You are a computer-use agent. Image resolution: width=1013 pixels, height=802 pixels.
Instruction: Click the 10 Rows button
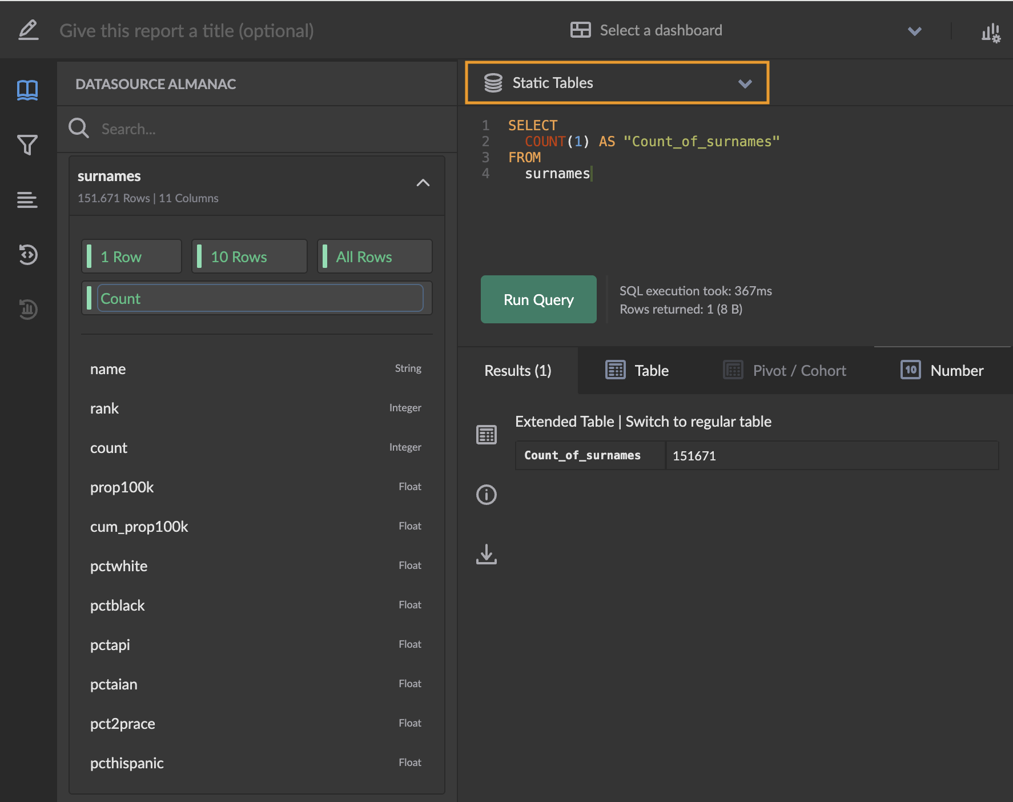point(250,257)
